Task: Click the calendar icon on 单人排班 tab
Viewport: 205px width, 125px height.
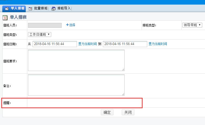Action: (7, 9)
